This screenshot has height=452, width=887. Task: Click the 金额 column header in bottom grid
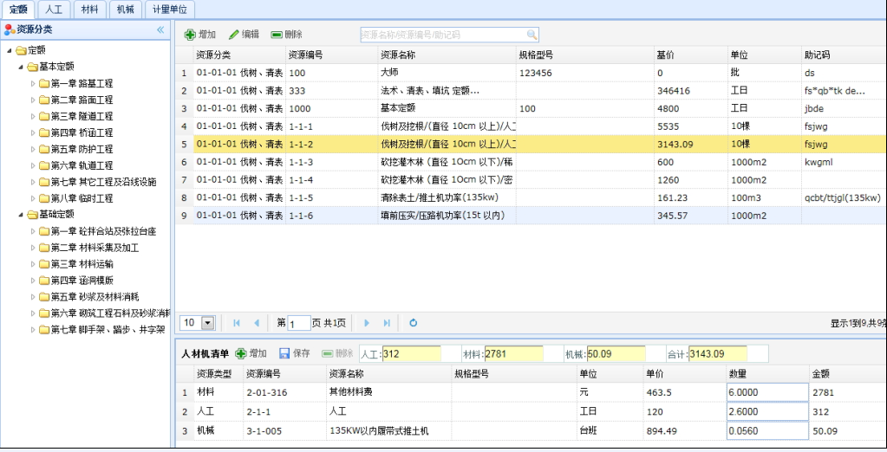(847, 373)
